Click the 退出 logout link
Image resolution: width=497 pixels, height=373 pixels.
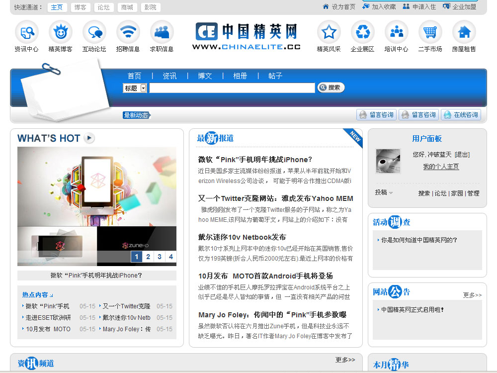[462, 155]
